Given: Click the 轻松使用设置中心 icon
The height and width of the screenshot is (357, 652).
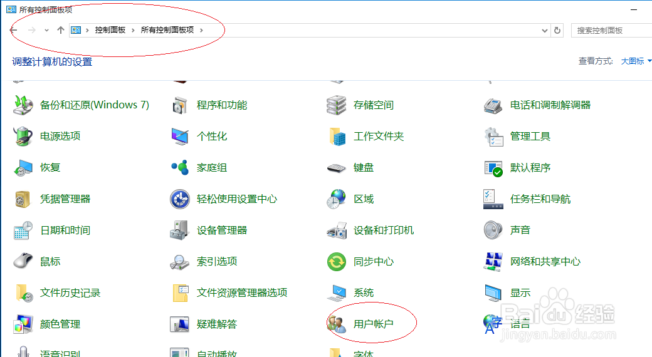Looking at the screenshot, I should (180, 199).
